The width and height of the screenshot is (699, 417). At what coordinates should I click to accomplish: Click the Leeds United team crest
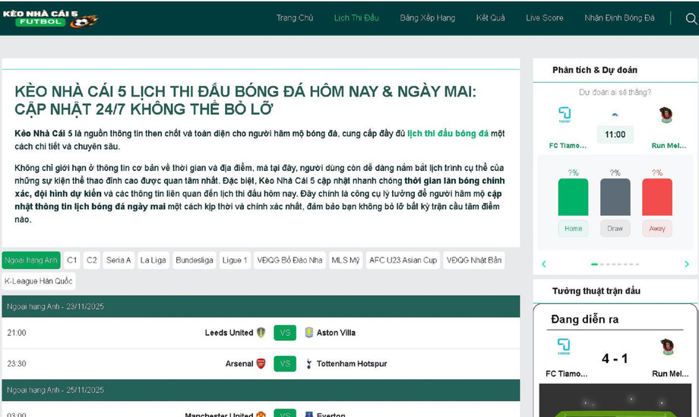261,333
